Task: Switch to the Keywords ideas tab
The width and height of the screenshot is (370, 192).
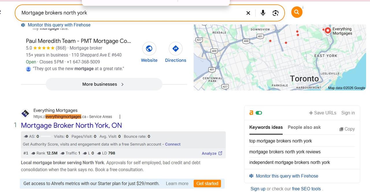Action: (x=266, y=127)
